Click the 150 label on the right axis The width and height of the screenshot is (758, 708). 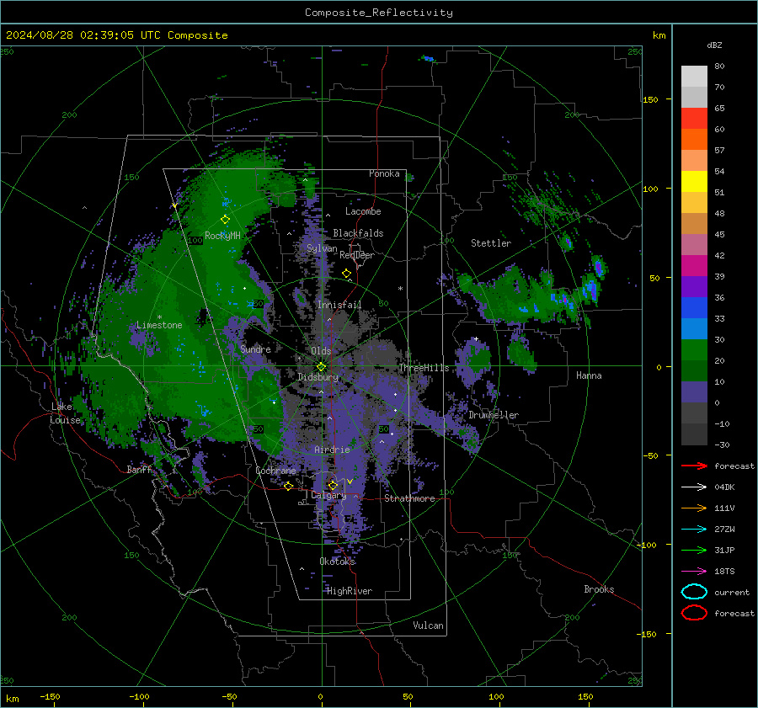(x=650, y=99)
